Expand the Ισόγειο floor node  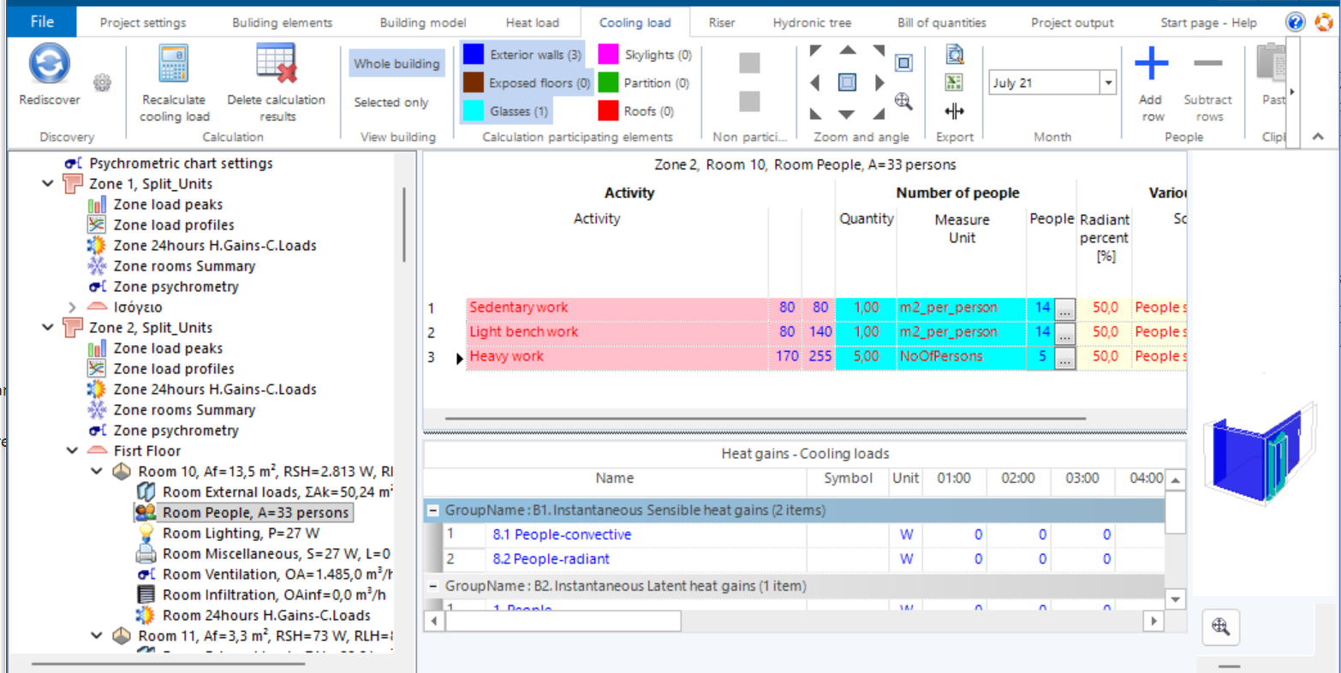click(x=72, y=307)
